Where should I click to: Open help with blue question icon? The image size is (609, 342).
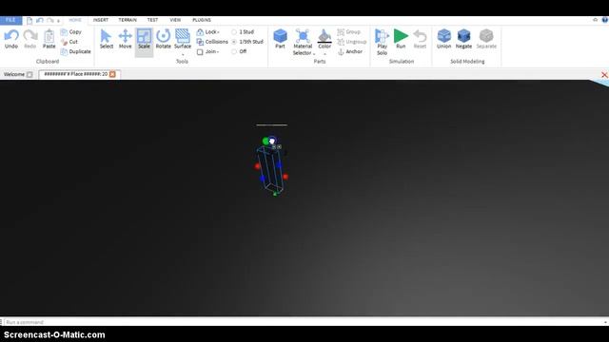pyautogui.click(x=605, y=20)
